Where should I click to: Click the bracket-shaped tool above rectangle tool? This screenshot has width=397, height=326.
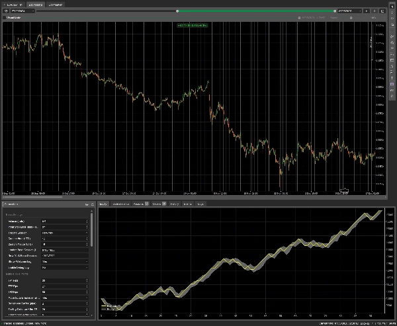(x=392, y=54)
